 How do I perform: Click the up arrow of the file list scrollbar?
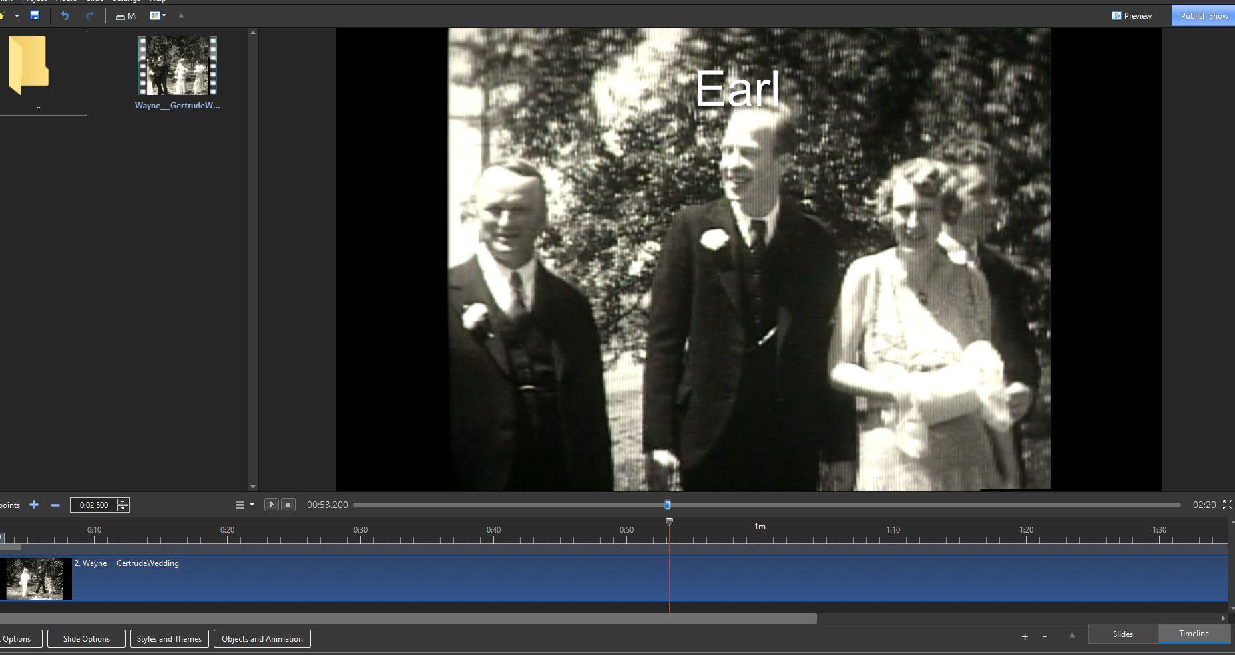[x=252, y=32]
